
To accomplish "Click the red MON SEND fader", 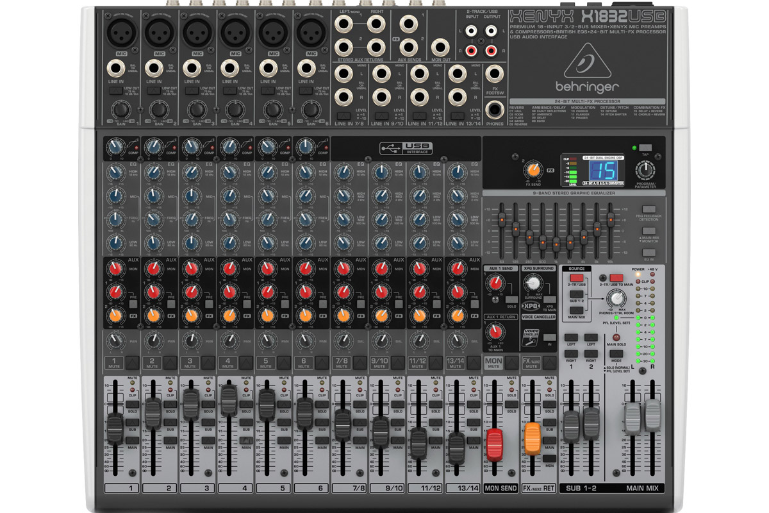I will point(494,445).
